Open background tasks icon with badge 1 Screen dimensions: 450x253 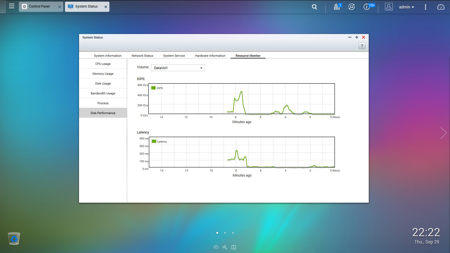[x=337, y=6]
